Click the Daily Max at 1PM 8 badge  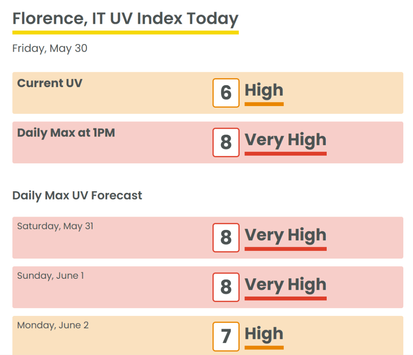[x=226, y=142]
